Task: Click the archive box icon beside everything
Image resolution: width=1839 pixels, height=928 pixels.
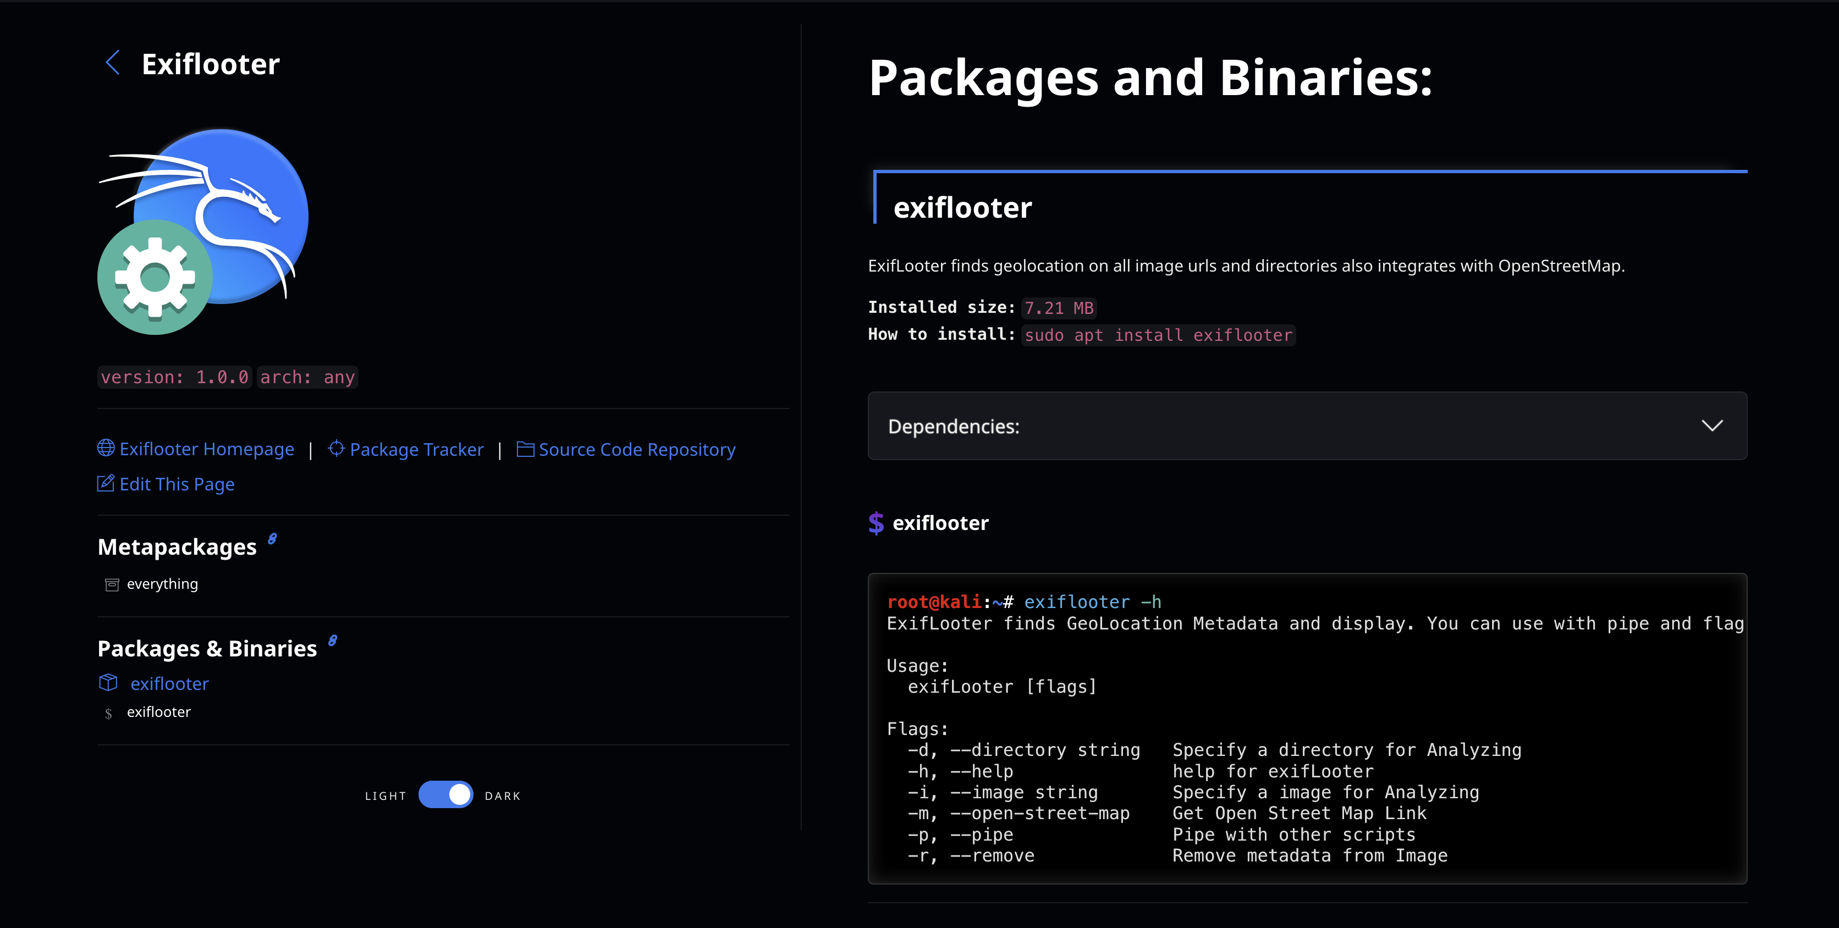Action: [112, 584]
